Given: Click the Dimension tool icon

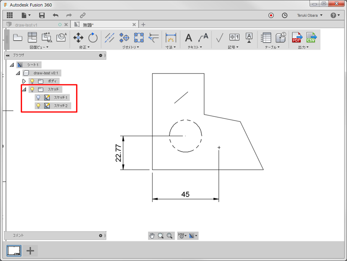Looking at the screenshot, I should tap(171, 38).
